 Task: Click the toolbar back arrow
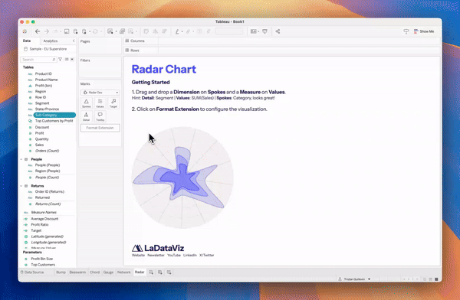38,31
